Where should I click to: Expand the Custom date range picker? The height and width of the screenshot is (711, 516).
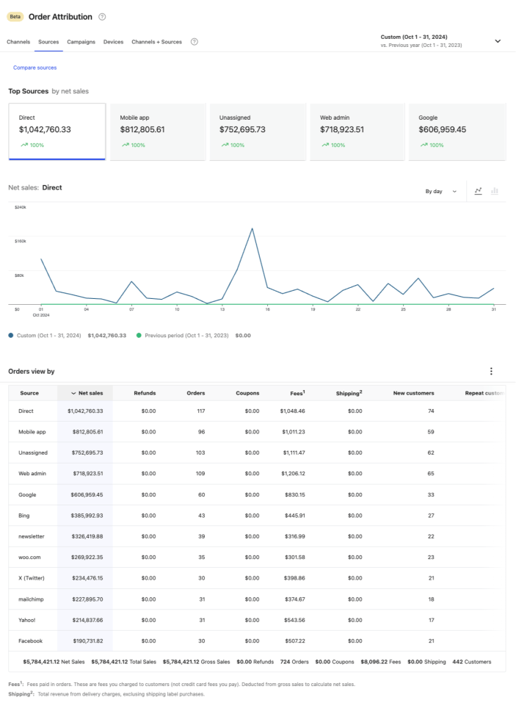coord(497,41)
